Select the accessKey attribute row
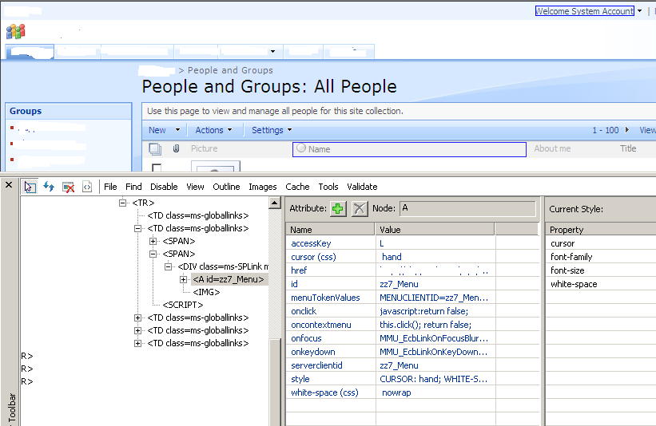The width and height of the screenshot is (656, 426). tap(412, 243)
